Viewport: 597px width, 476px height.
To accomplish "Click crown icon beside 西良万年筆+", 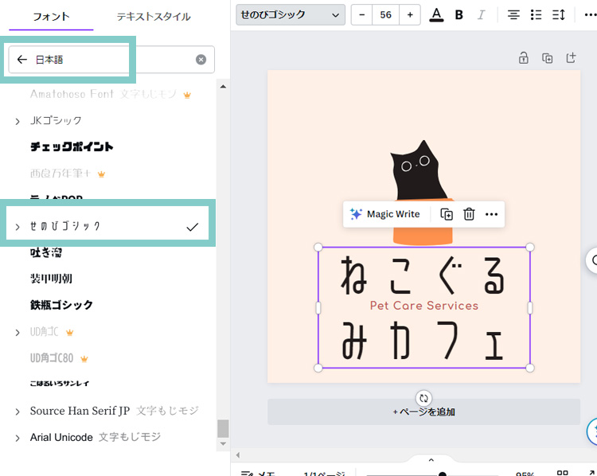I will click(101, 174).
